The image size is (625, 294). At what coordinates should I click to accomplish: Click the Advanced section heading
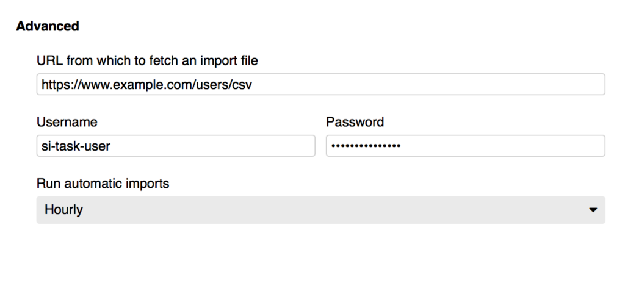click(x=48, y=26)
